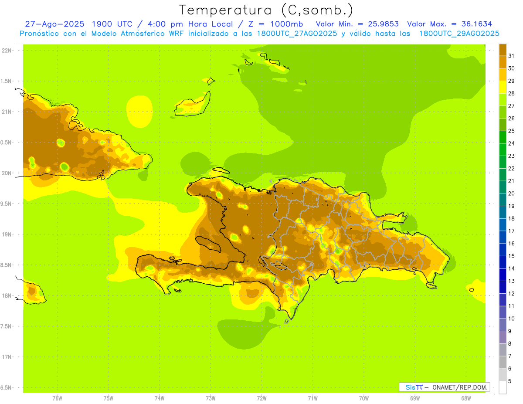Click the title 'Temperatura (C,somb.)'
The image size is (523, 404).
click(266, 10)
